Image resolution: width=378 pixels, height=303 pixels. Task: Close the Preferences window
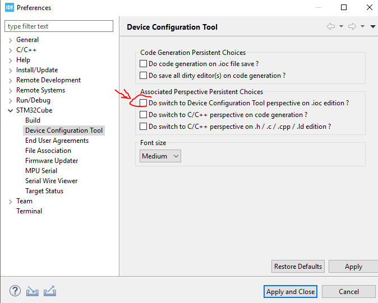(370, 7)
